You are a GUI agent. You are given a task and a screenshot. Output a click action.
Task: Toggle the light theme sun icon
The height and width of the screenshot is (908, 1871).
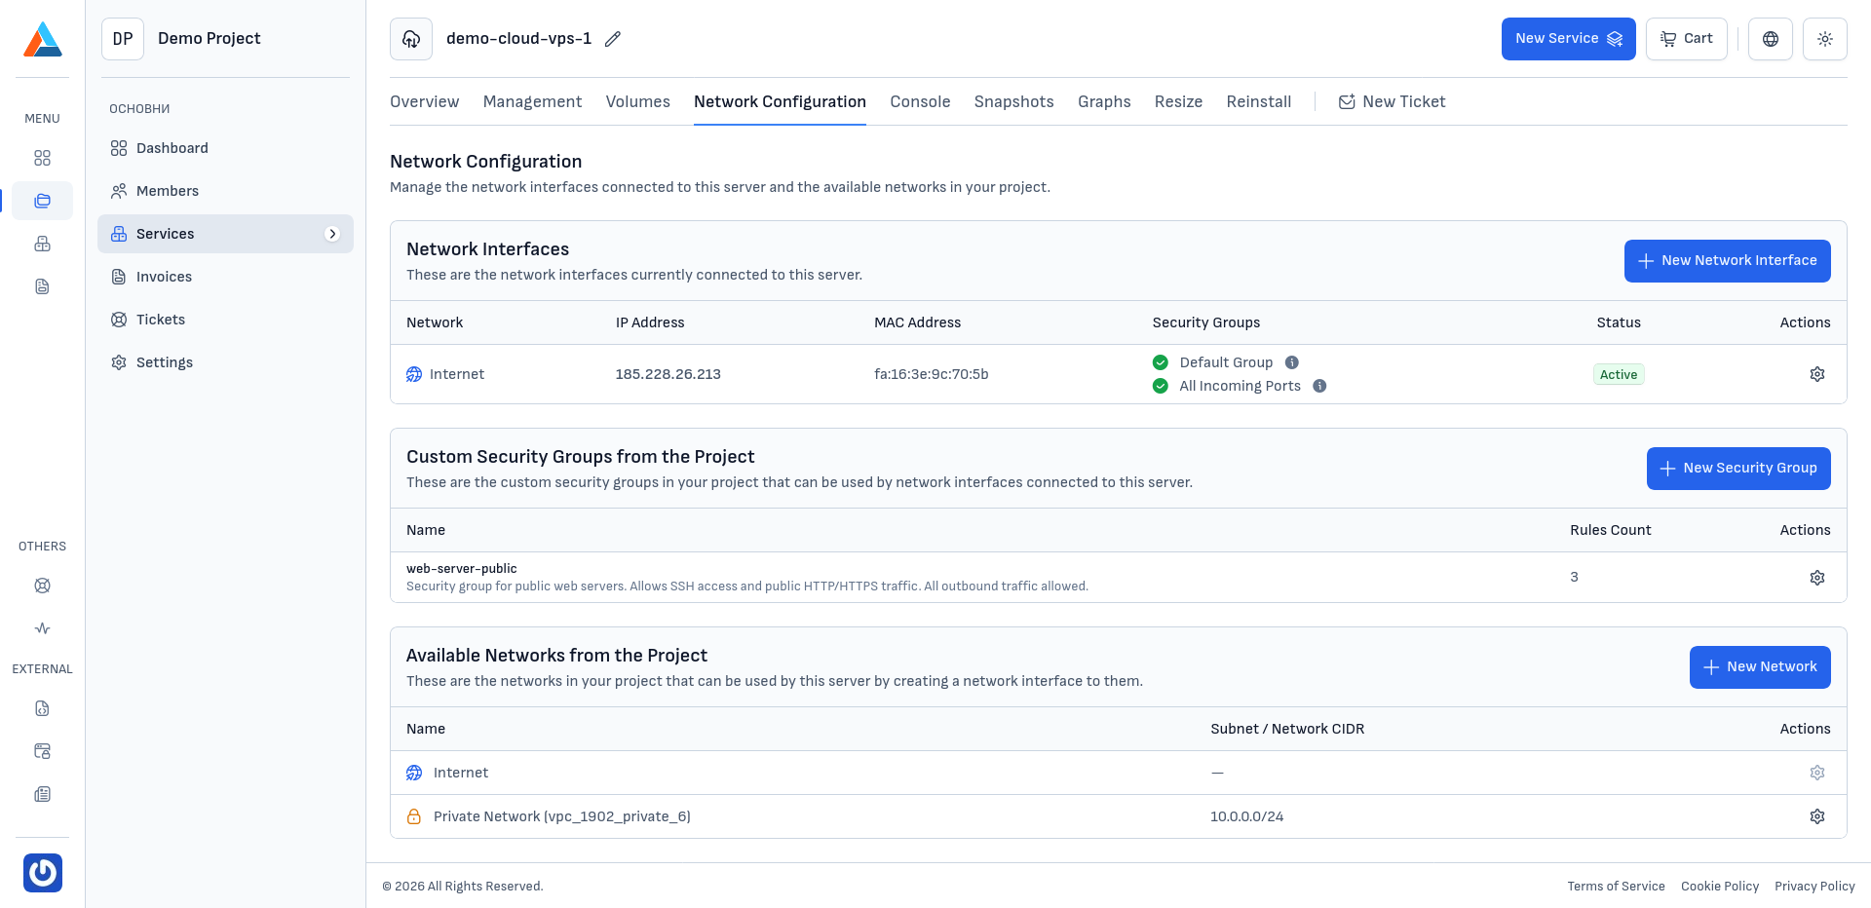click(1824, 39)
